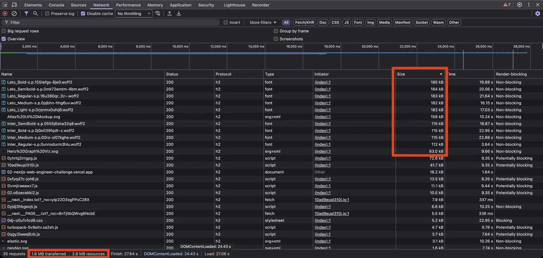Activate the inspect element picker icon

click(5, 5)
